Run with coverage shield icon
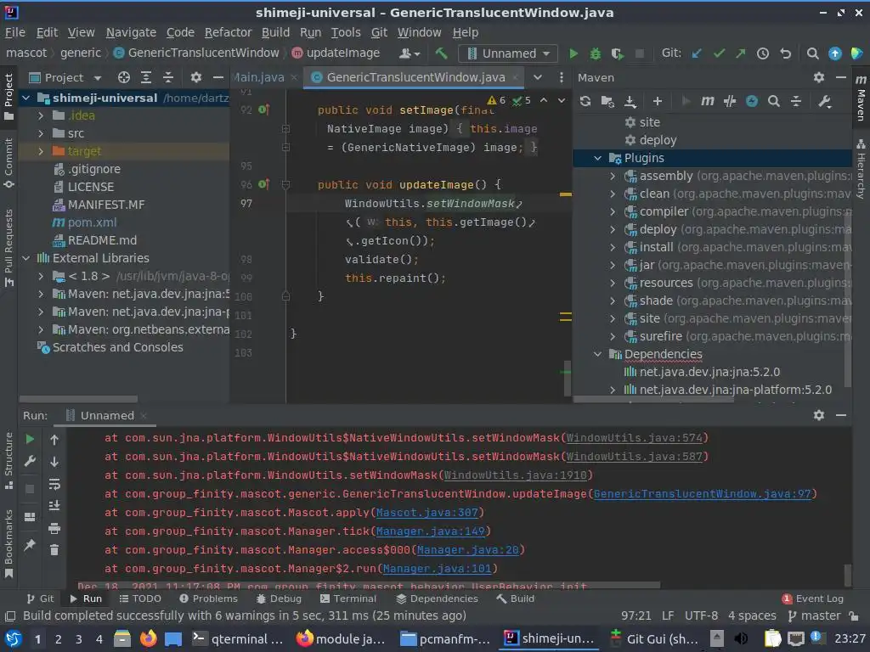870x652 pixels. (x=617, y=53)
